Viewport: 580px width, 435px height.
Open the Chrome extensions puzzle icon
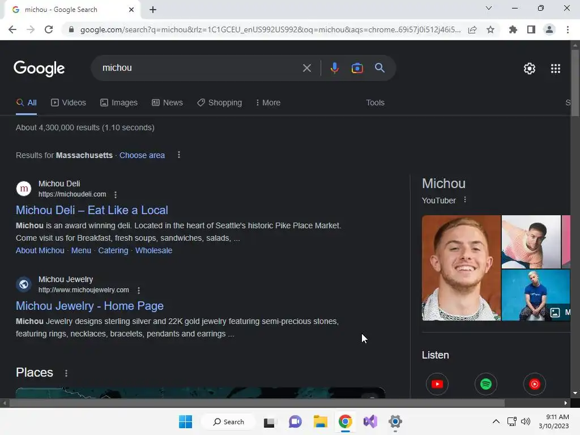(x=513, y=29)
